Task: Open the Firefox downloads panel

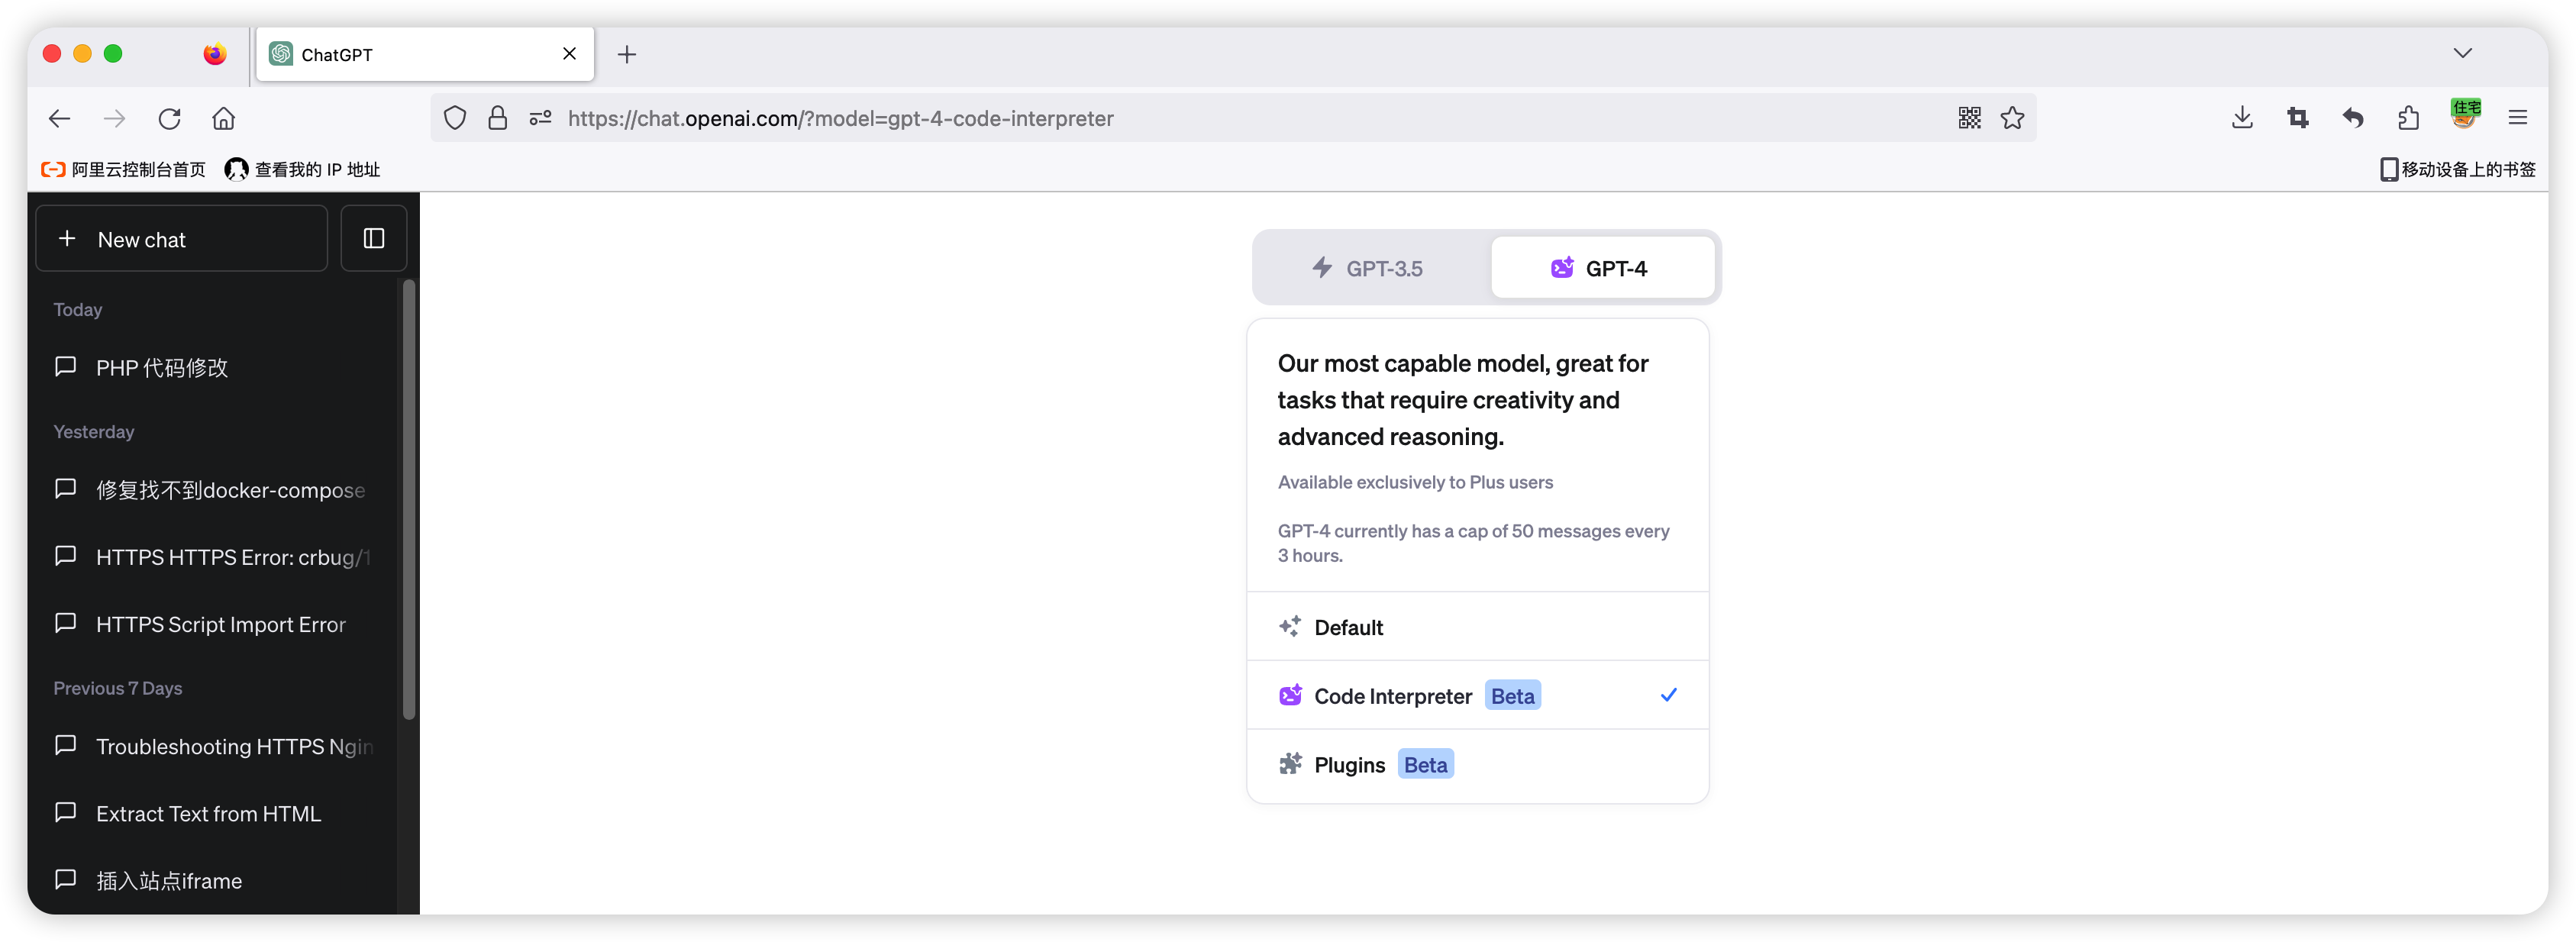Action: (2242, 118)
